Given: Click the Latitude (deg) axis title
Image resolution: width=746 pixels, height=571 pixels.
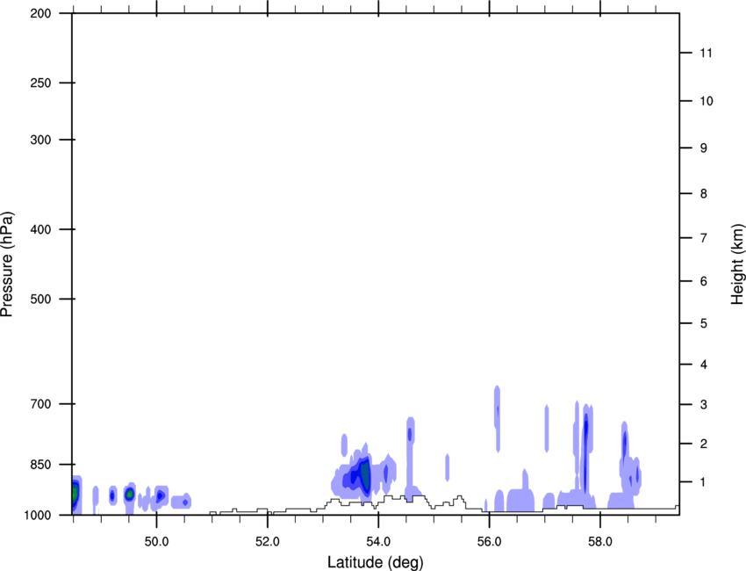Looking at the screenshot, I should click(x=376, y=562).
